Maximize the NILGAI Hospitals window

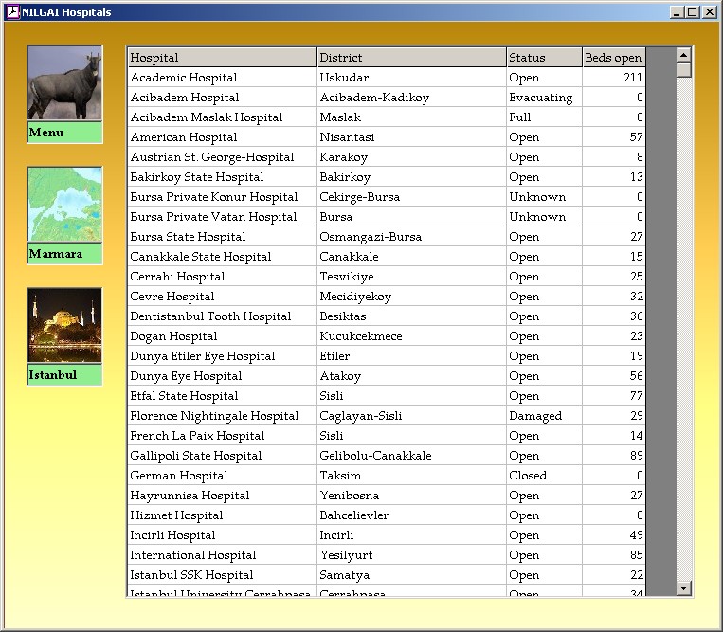click(x=693, y=12)
